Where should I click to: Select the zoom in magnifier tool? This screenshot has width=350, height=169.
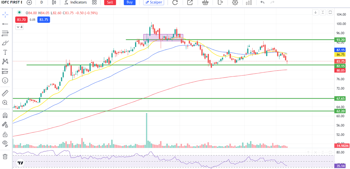coord(5,103)
